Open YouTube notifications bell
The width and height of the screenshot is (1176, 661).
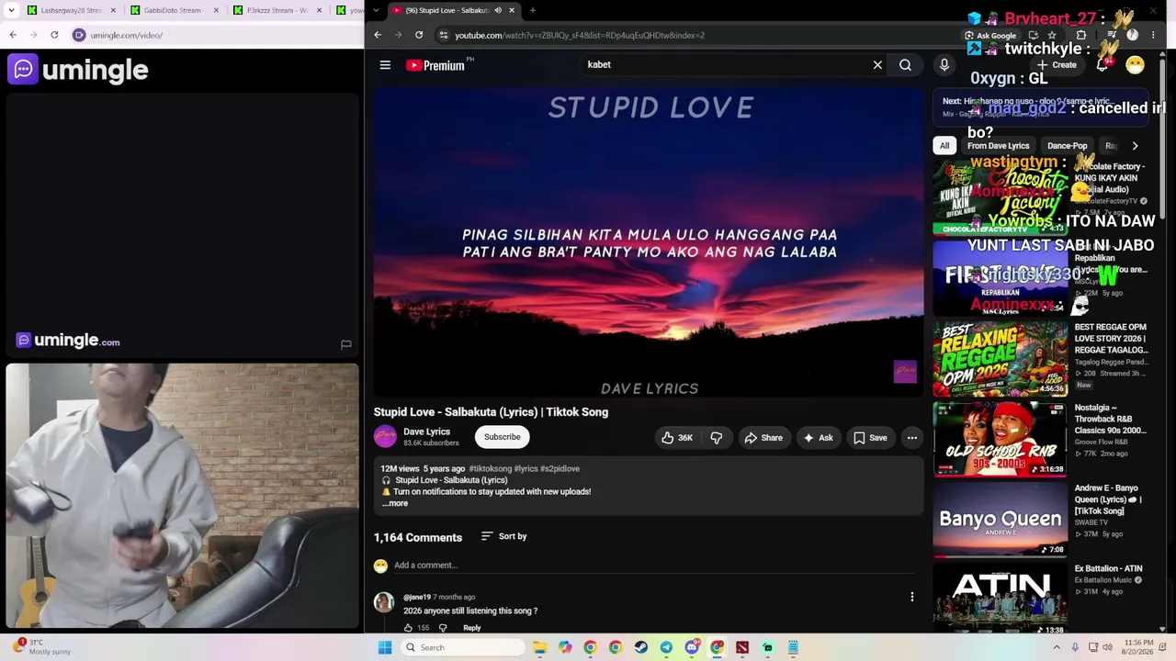(x=1102, y=65)
